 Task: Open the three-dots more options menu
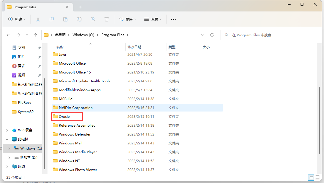pos(173,19)
